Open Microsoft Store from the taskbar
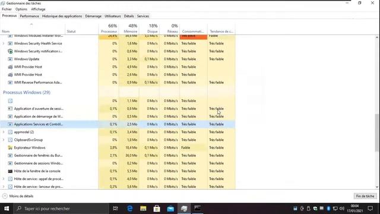The image size is (380, 214). pos(157,209)
